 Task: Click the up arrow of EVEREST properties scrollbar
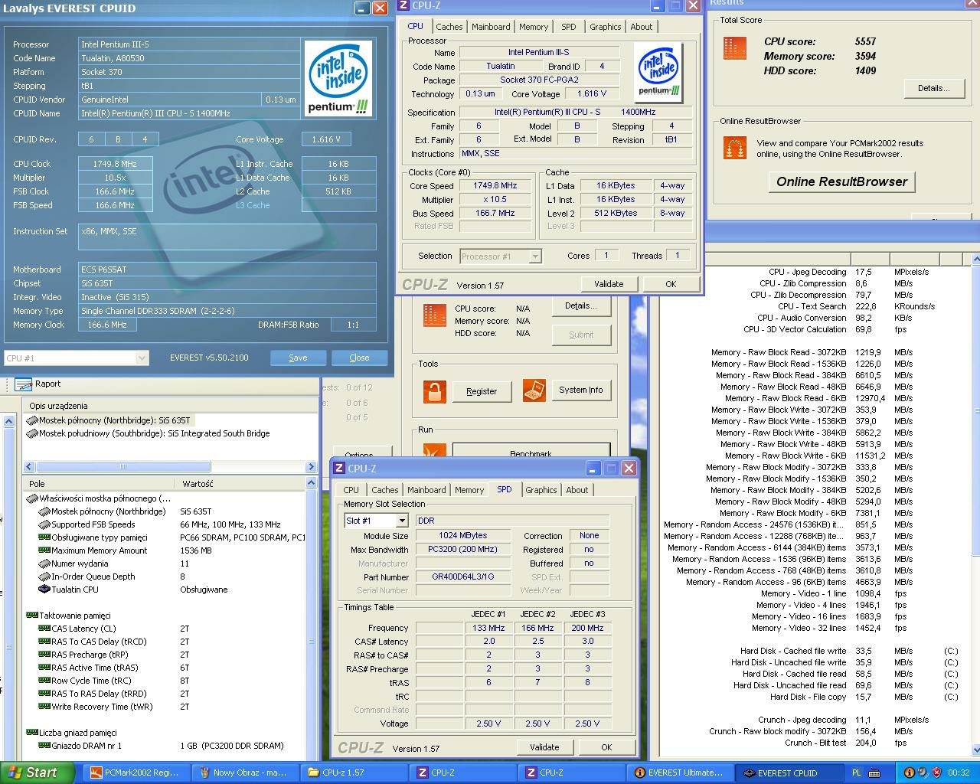(x=312, y=483)
